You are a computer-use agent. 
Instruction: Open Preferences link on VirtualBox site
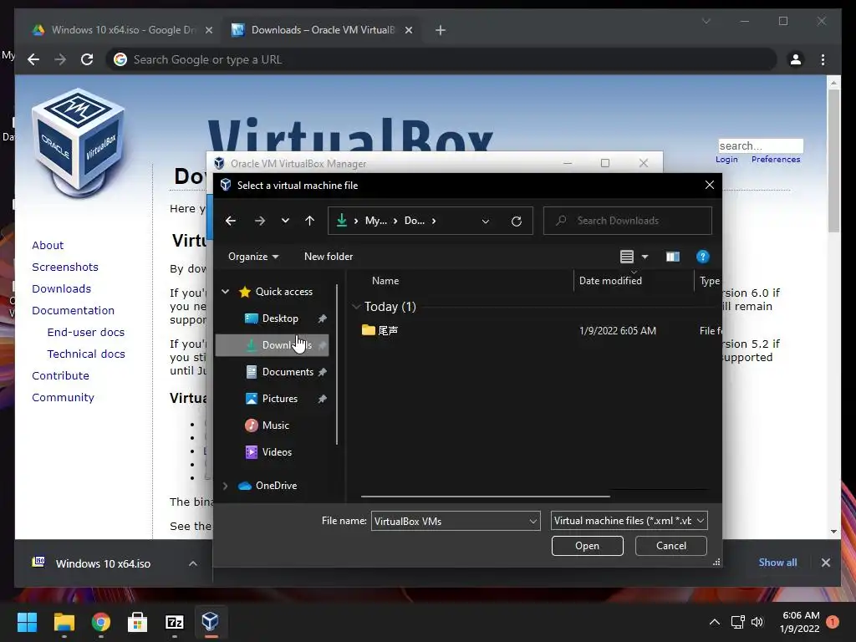click(x=776, y=160)
